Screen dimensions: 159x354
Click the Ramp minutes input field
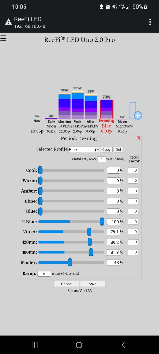(x=44, y=274)
